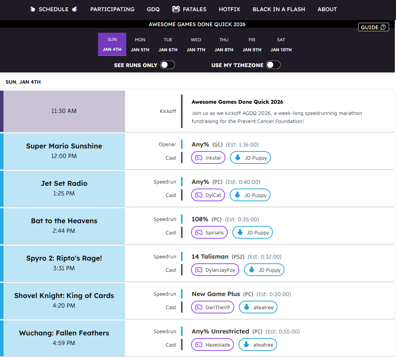Open runner inkstar's profile pill
This screenshot has height=357, width=396.
coord(208,158)
